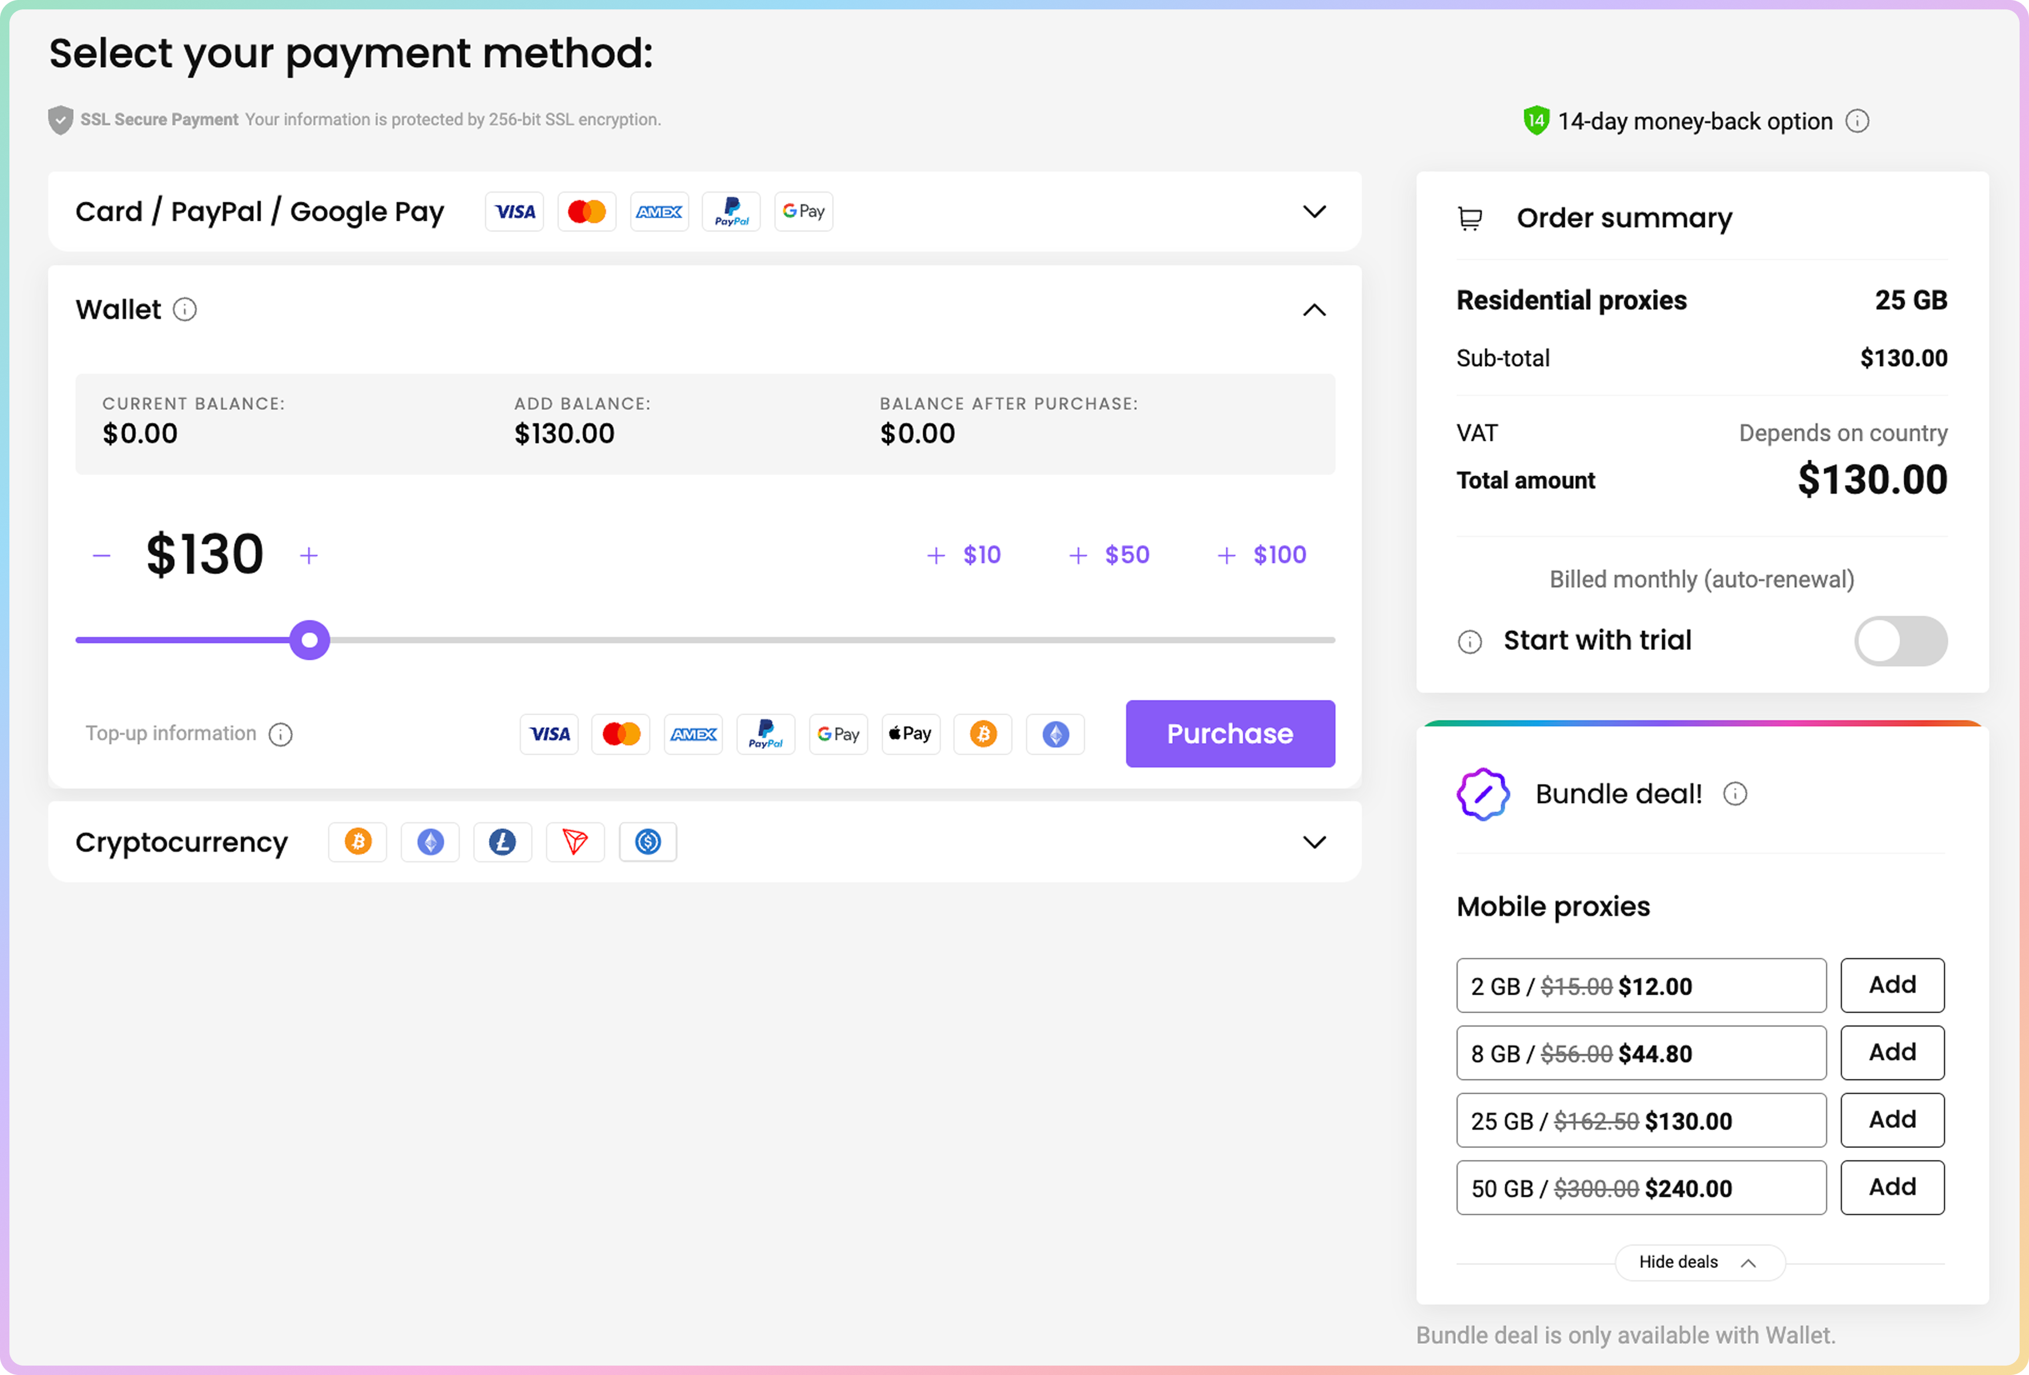Add the 8 GB mobile proxies deal
This screenshot has width=2029, height=1375.
(1892, 1052)
